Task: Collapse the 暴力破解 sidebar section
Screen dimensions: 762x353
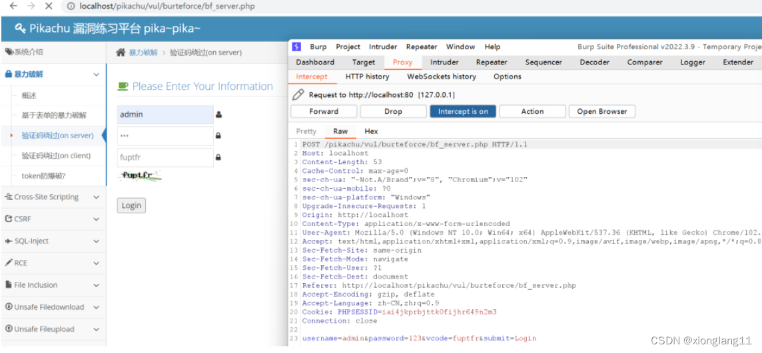Action: coord(96,74)
